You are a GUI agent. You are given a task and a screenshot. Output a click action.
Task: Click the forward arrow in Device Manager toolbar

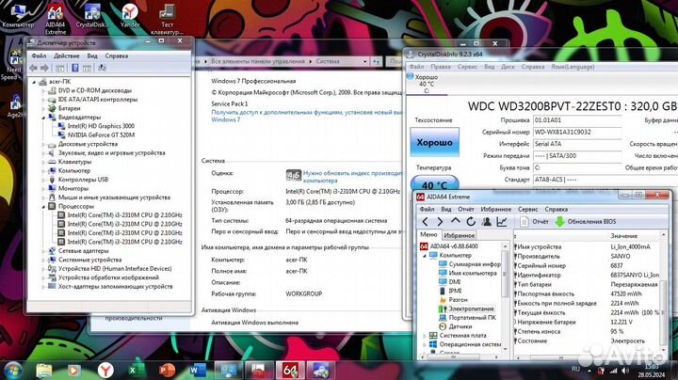coord(44,68)
